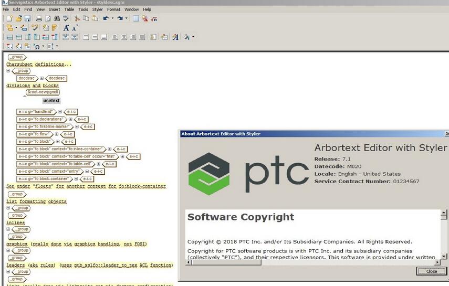This screenshot has width=449, height=286.
Task: Increase font size with the large A icon
Action: tap(66, 28)
